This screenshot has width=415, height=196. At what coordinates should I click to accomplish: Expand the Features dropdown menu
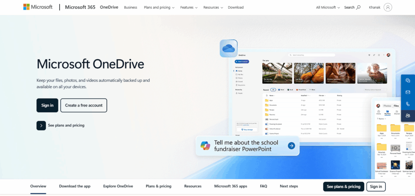tap(189, 7)
